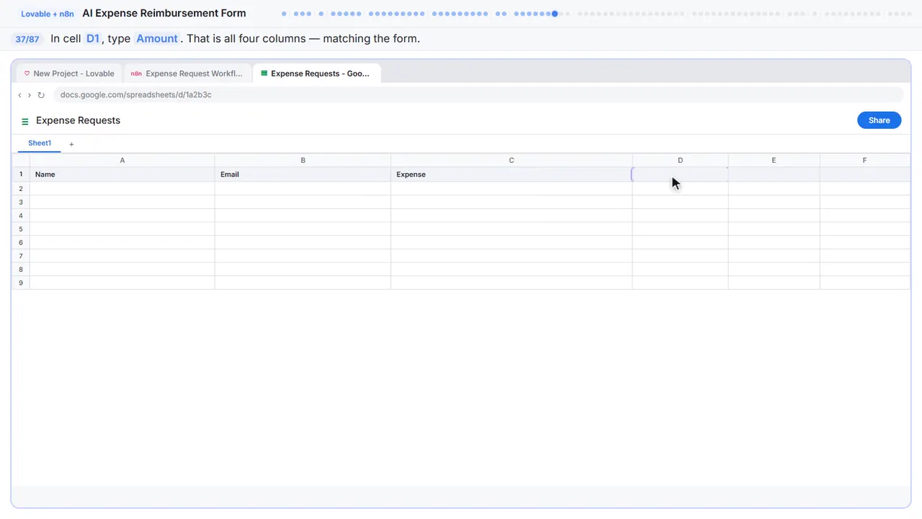922x519 pixels.
Task: Select the Sheet1 sheet tab
Action: pyautogui.click(x=40, y=143)
